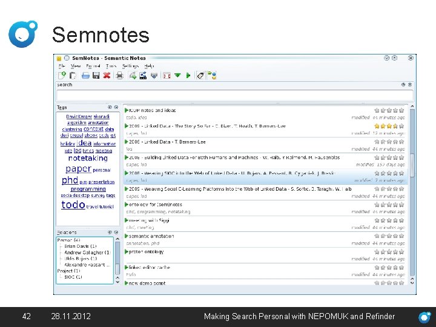Delete note with the red X icon

point(107,75)
